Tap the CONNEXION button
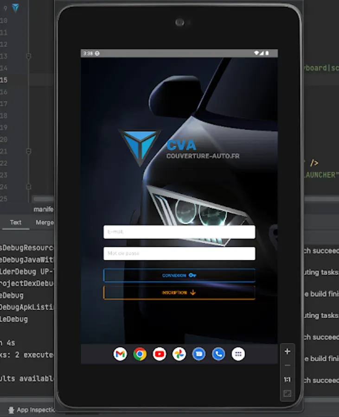339x417 pixels. 179,275
